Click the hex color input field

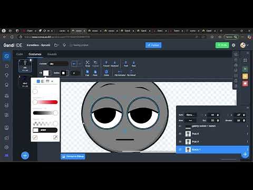(x=45, y=130)
